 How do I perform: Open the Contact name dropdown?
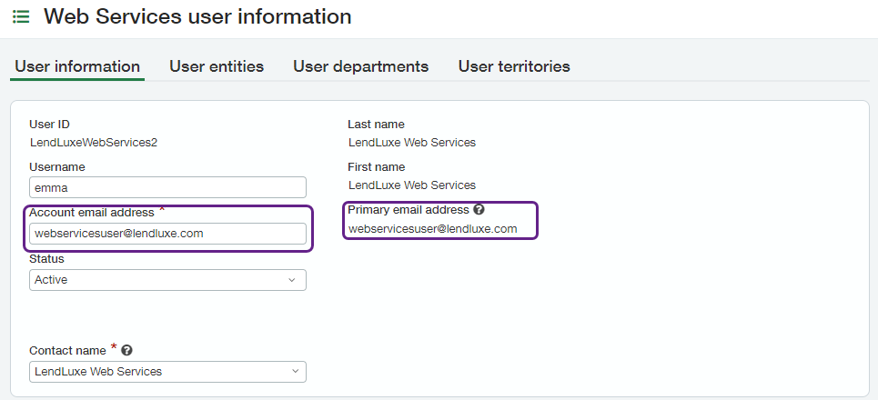pos(167,371)
